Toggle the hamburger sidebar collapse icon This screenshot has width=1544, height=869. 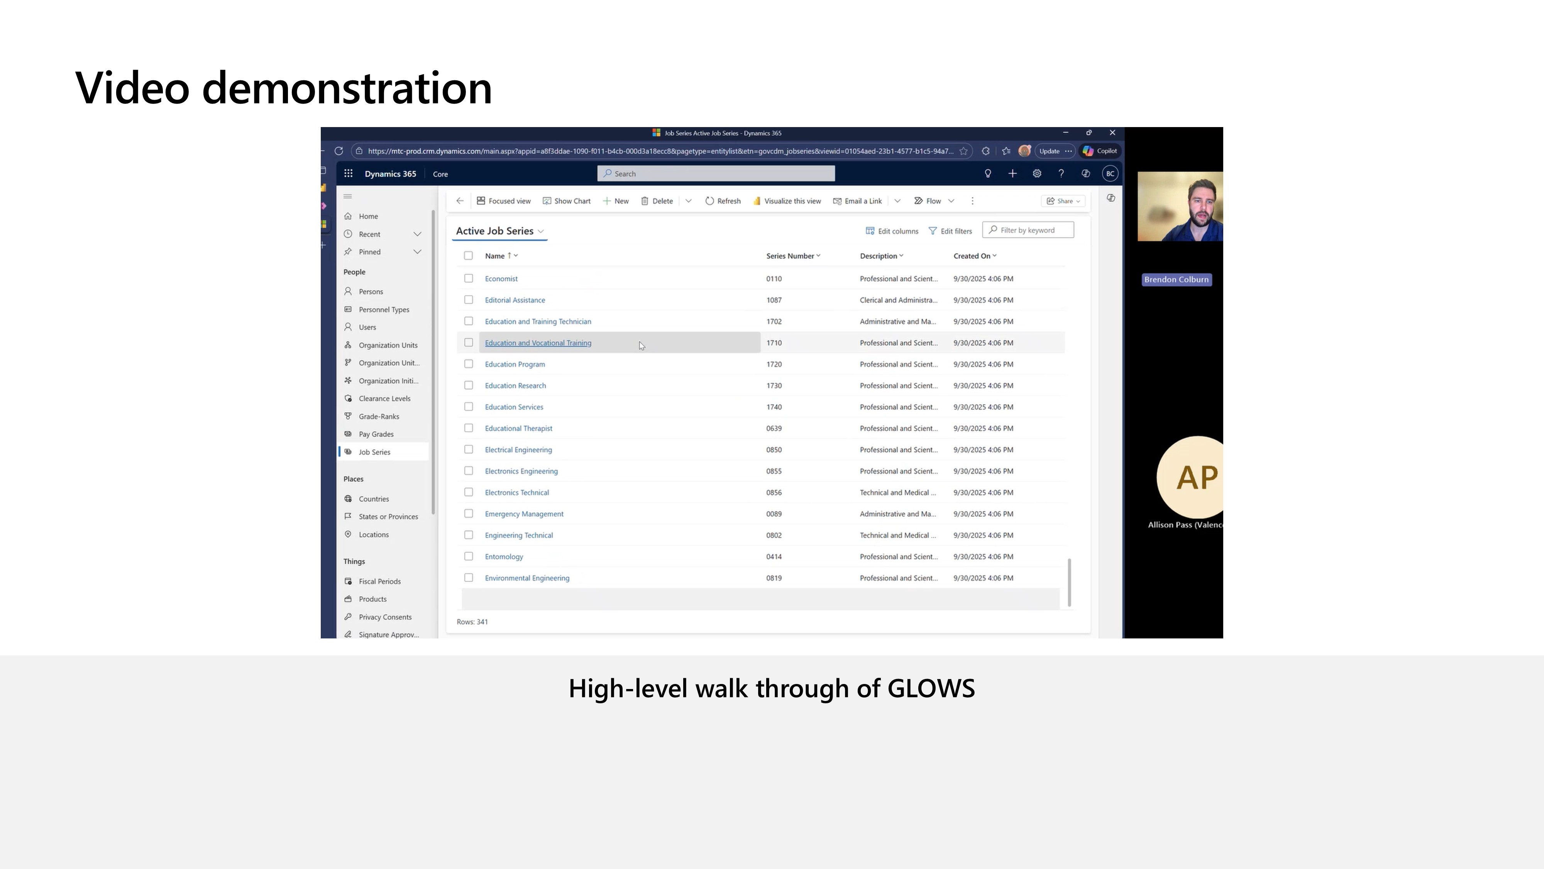coord(348,197)
